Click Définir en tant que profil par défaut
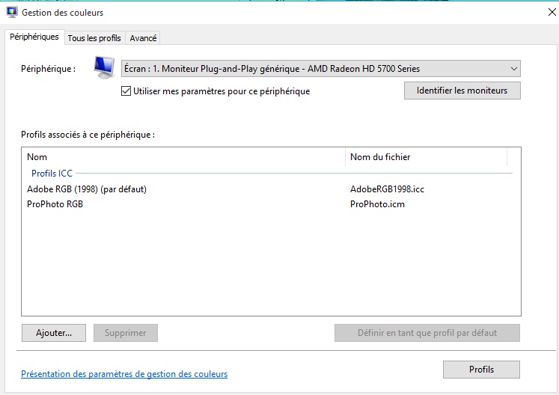 pyautogui.click(x=427, y=333)
